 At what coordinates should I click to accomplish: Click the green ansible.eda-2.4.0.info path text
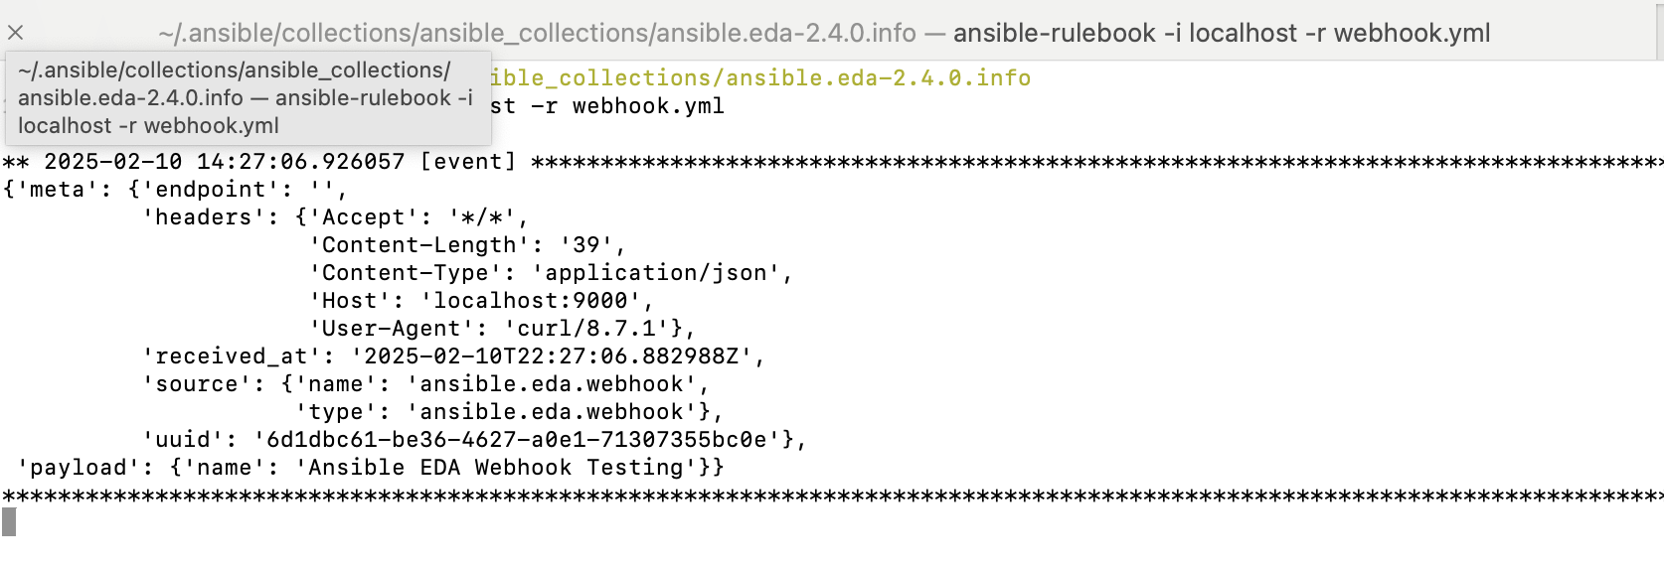pos(760,77)
